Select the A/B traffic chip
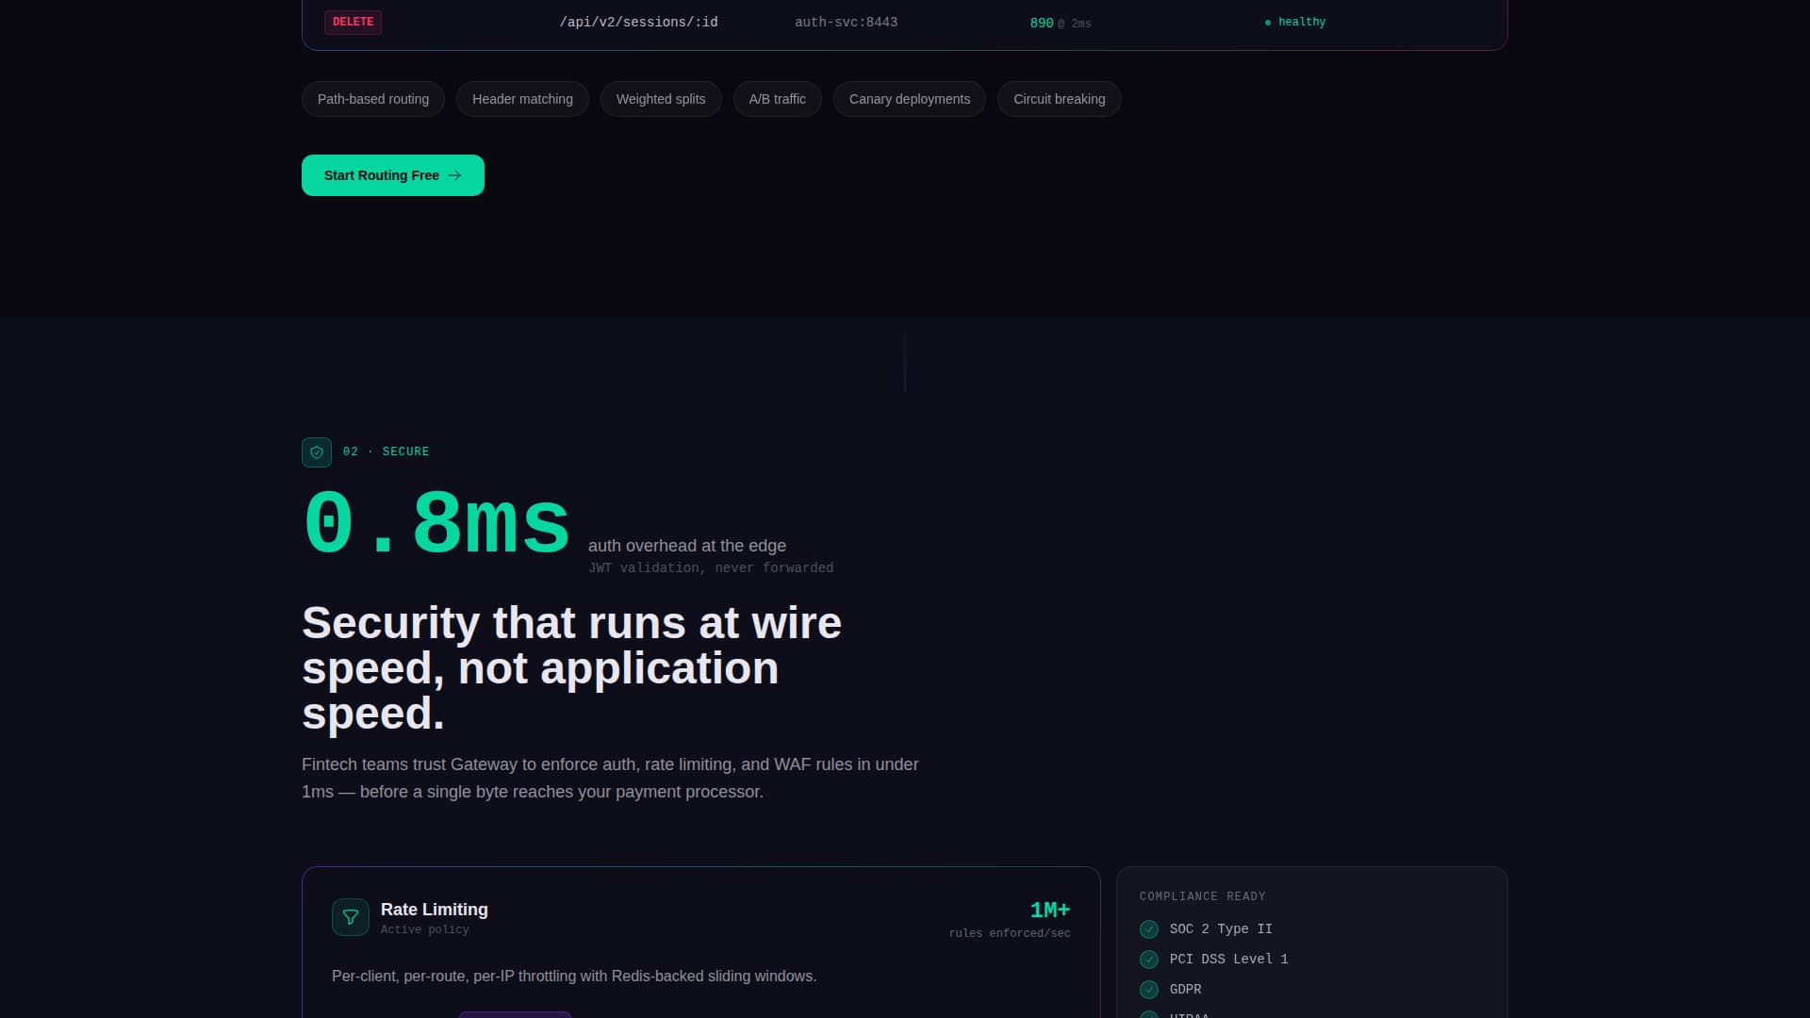Screen dimensions: 1810x1018 (777, 99)
